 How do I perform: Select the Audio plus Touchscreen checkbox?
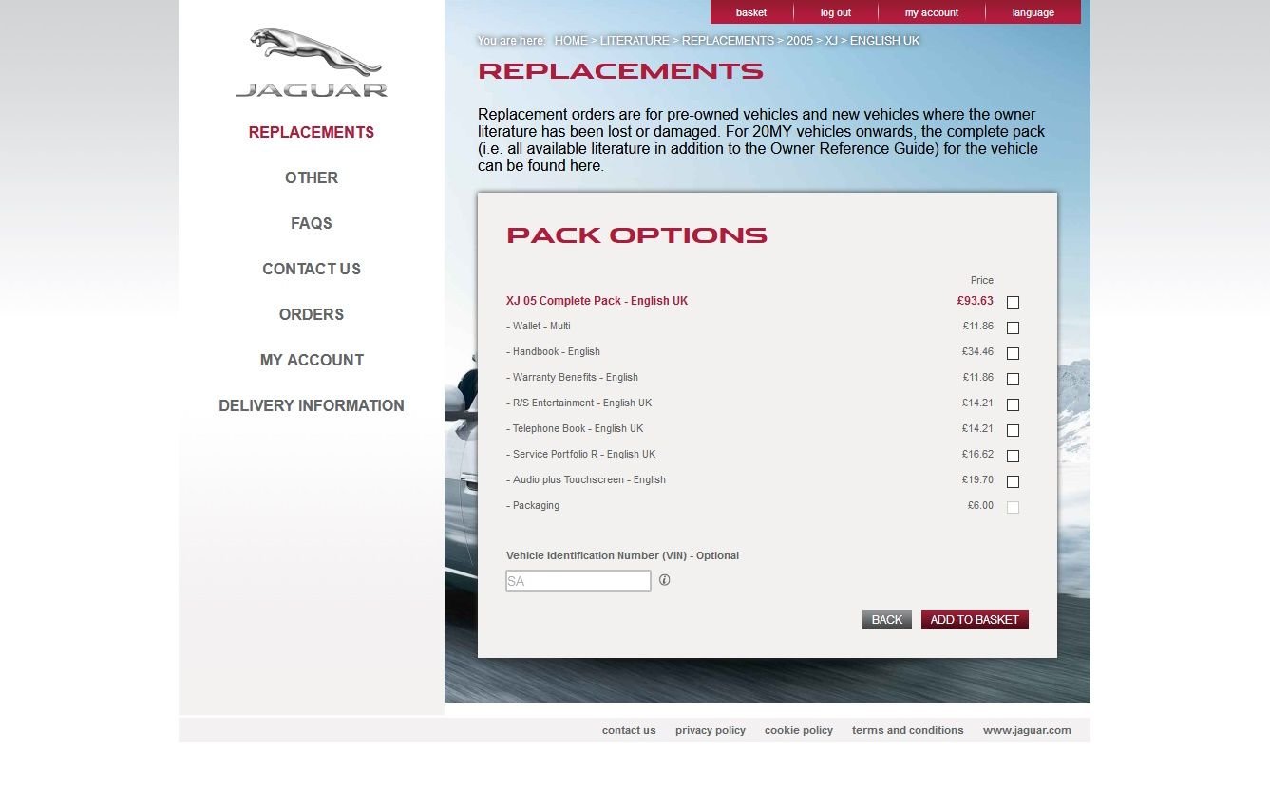(1013, 481)
